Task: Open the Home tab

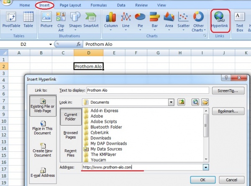Action: 25,5
